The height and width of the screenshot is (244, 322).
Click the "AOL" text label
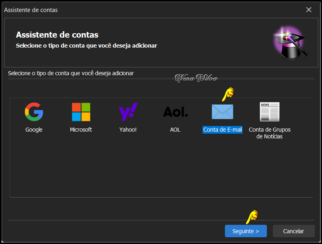[x=175, y=130]
